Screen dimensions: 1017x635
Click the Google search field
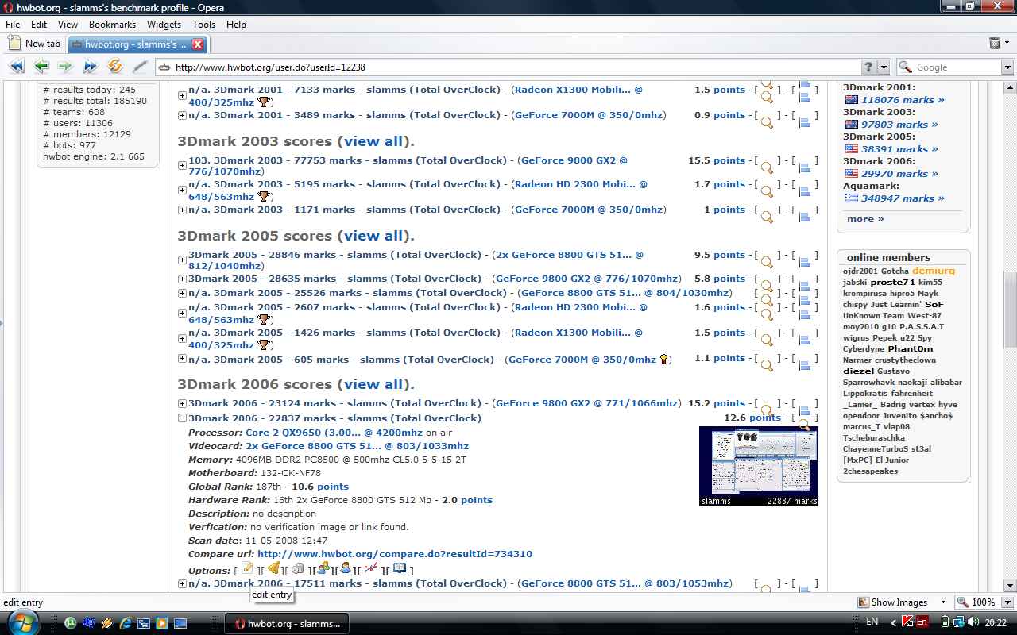[957, 67]
